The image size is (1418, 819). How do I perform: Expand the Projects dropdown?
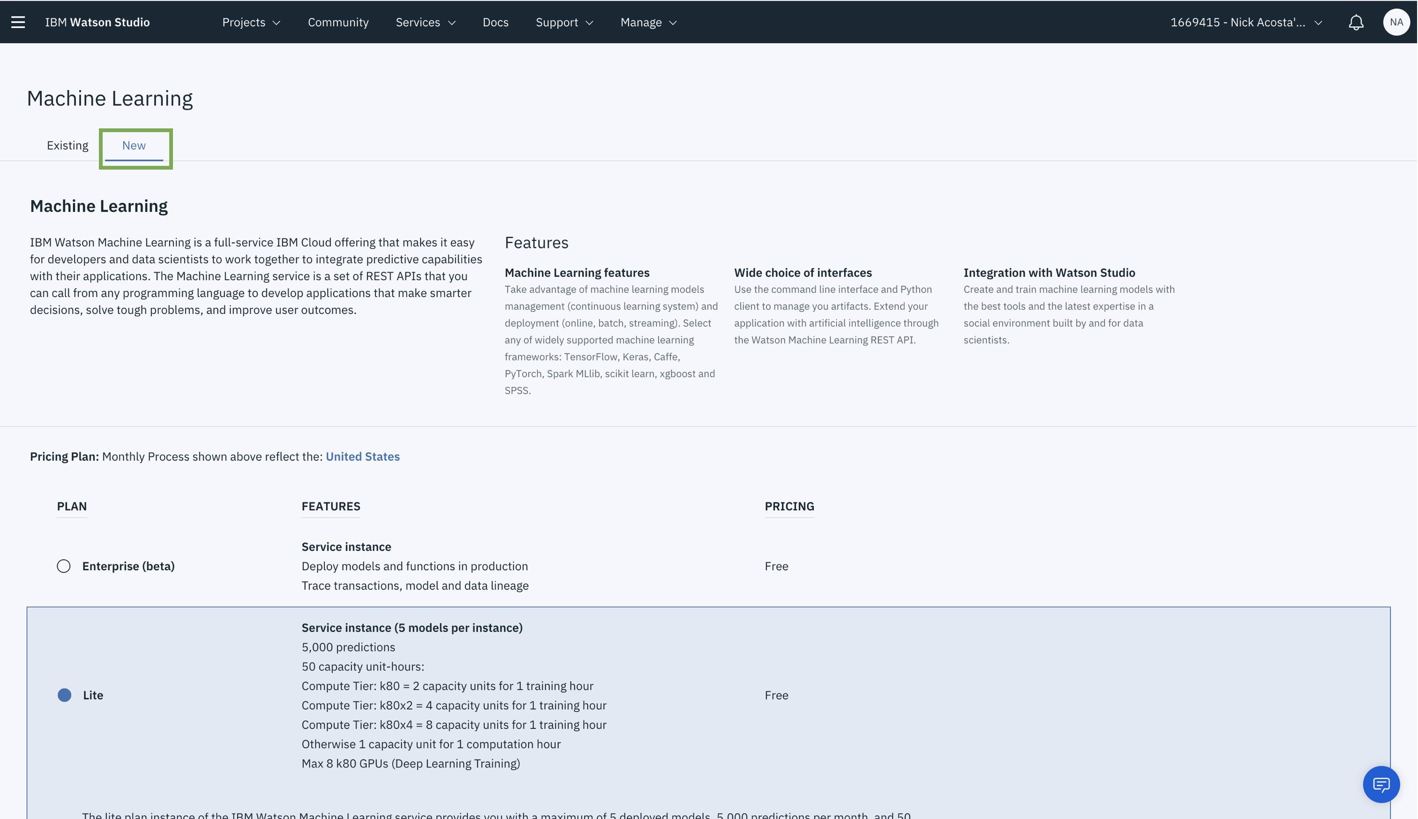[x=251, y=22]
